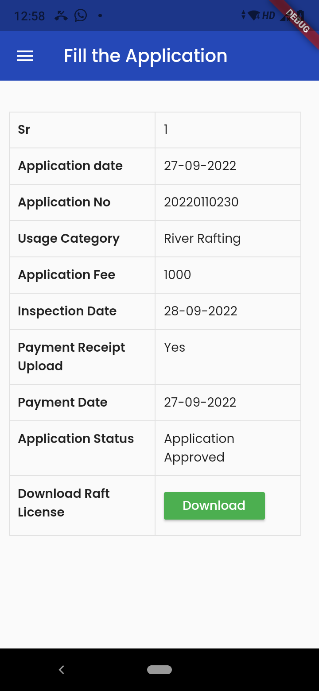This screenshot has height=691, width=319.
Task: Tap the Payment Receipt Upload label
Action: coord(71,357)
